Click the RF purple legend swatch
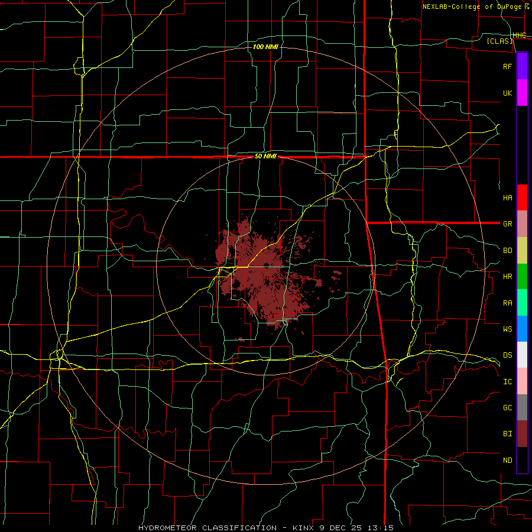Screen dimensions: 532x532 [x=522, y=66]
